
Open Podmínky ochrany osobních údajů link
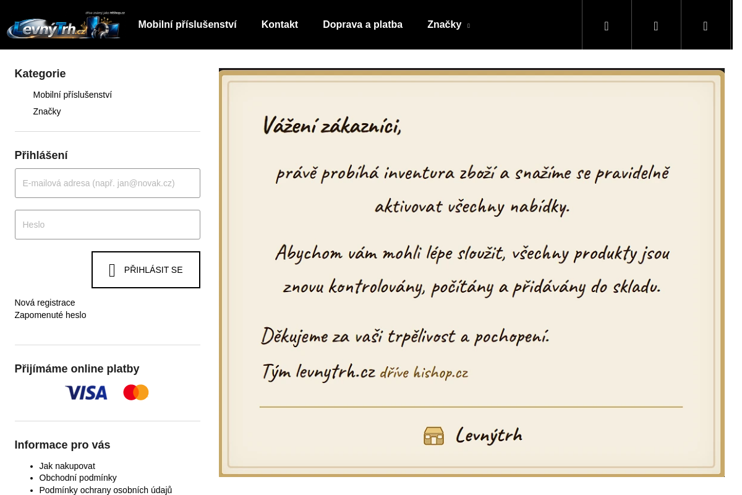point(106,490)
